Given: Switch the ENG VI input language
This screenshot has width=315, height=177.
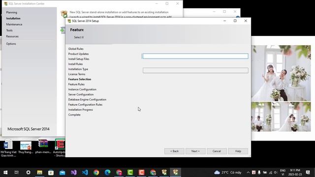Looking at the screenshot, I should tap(283, 173).
